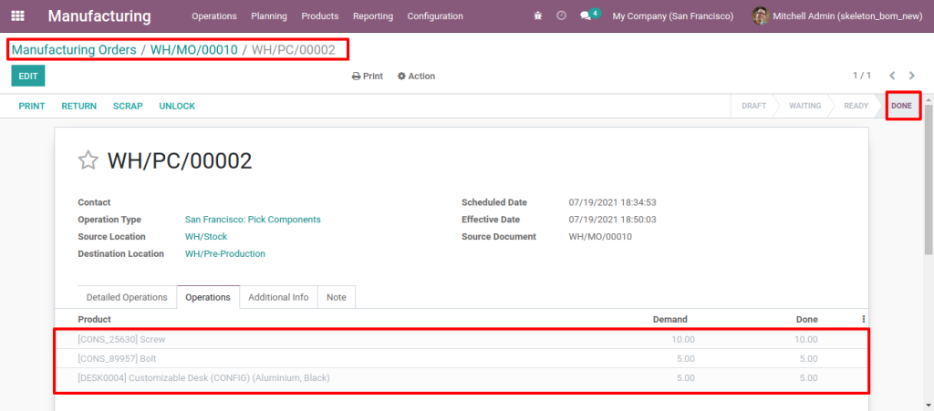Switch to the Additional Info tab
934x411 pixels.
[278, 297]
